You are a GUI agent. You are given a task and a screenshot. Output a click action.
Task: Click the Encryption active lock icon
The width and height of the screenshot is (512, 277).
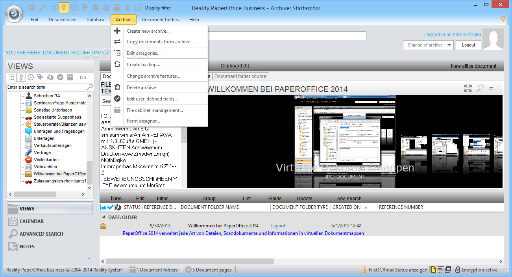(x=458, y=270)
